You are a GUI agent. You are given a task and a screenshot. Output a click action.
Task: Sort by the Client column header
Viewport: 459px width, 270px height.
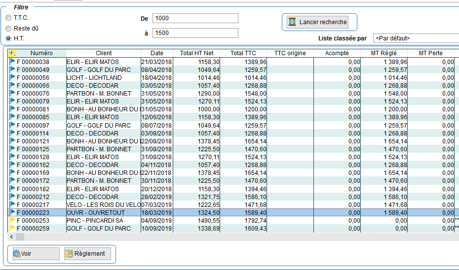[x=104, y=53]
